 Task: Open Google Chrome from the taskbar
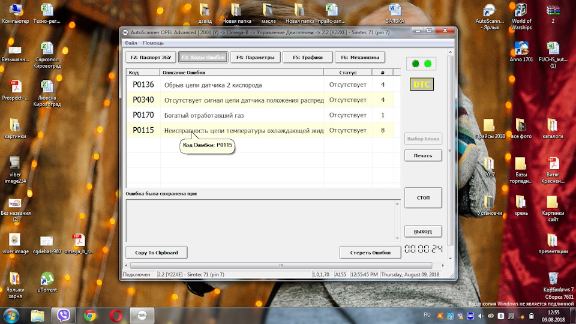(89, 315)
